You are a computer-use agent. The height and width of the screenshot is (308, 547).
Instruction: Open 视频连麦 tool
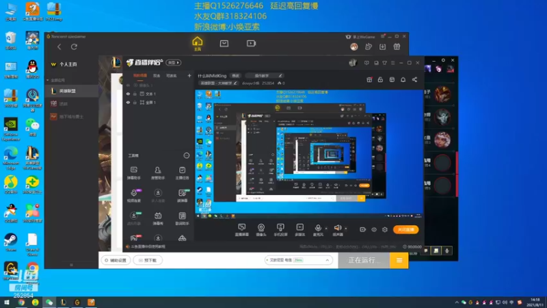[x=133, y=196]
